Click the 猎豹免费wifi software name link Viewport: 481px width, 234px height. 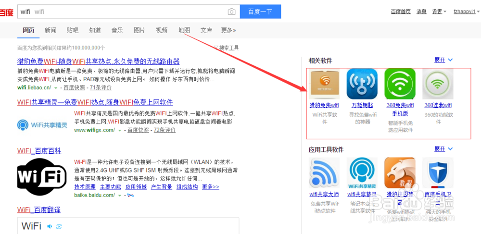tap(324, 105)
